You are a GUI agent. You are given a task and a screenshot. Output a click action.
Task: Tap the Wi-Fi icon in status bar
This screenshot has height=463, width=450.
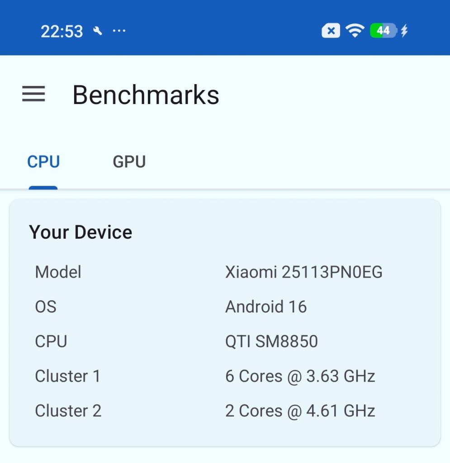(355, 30)
